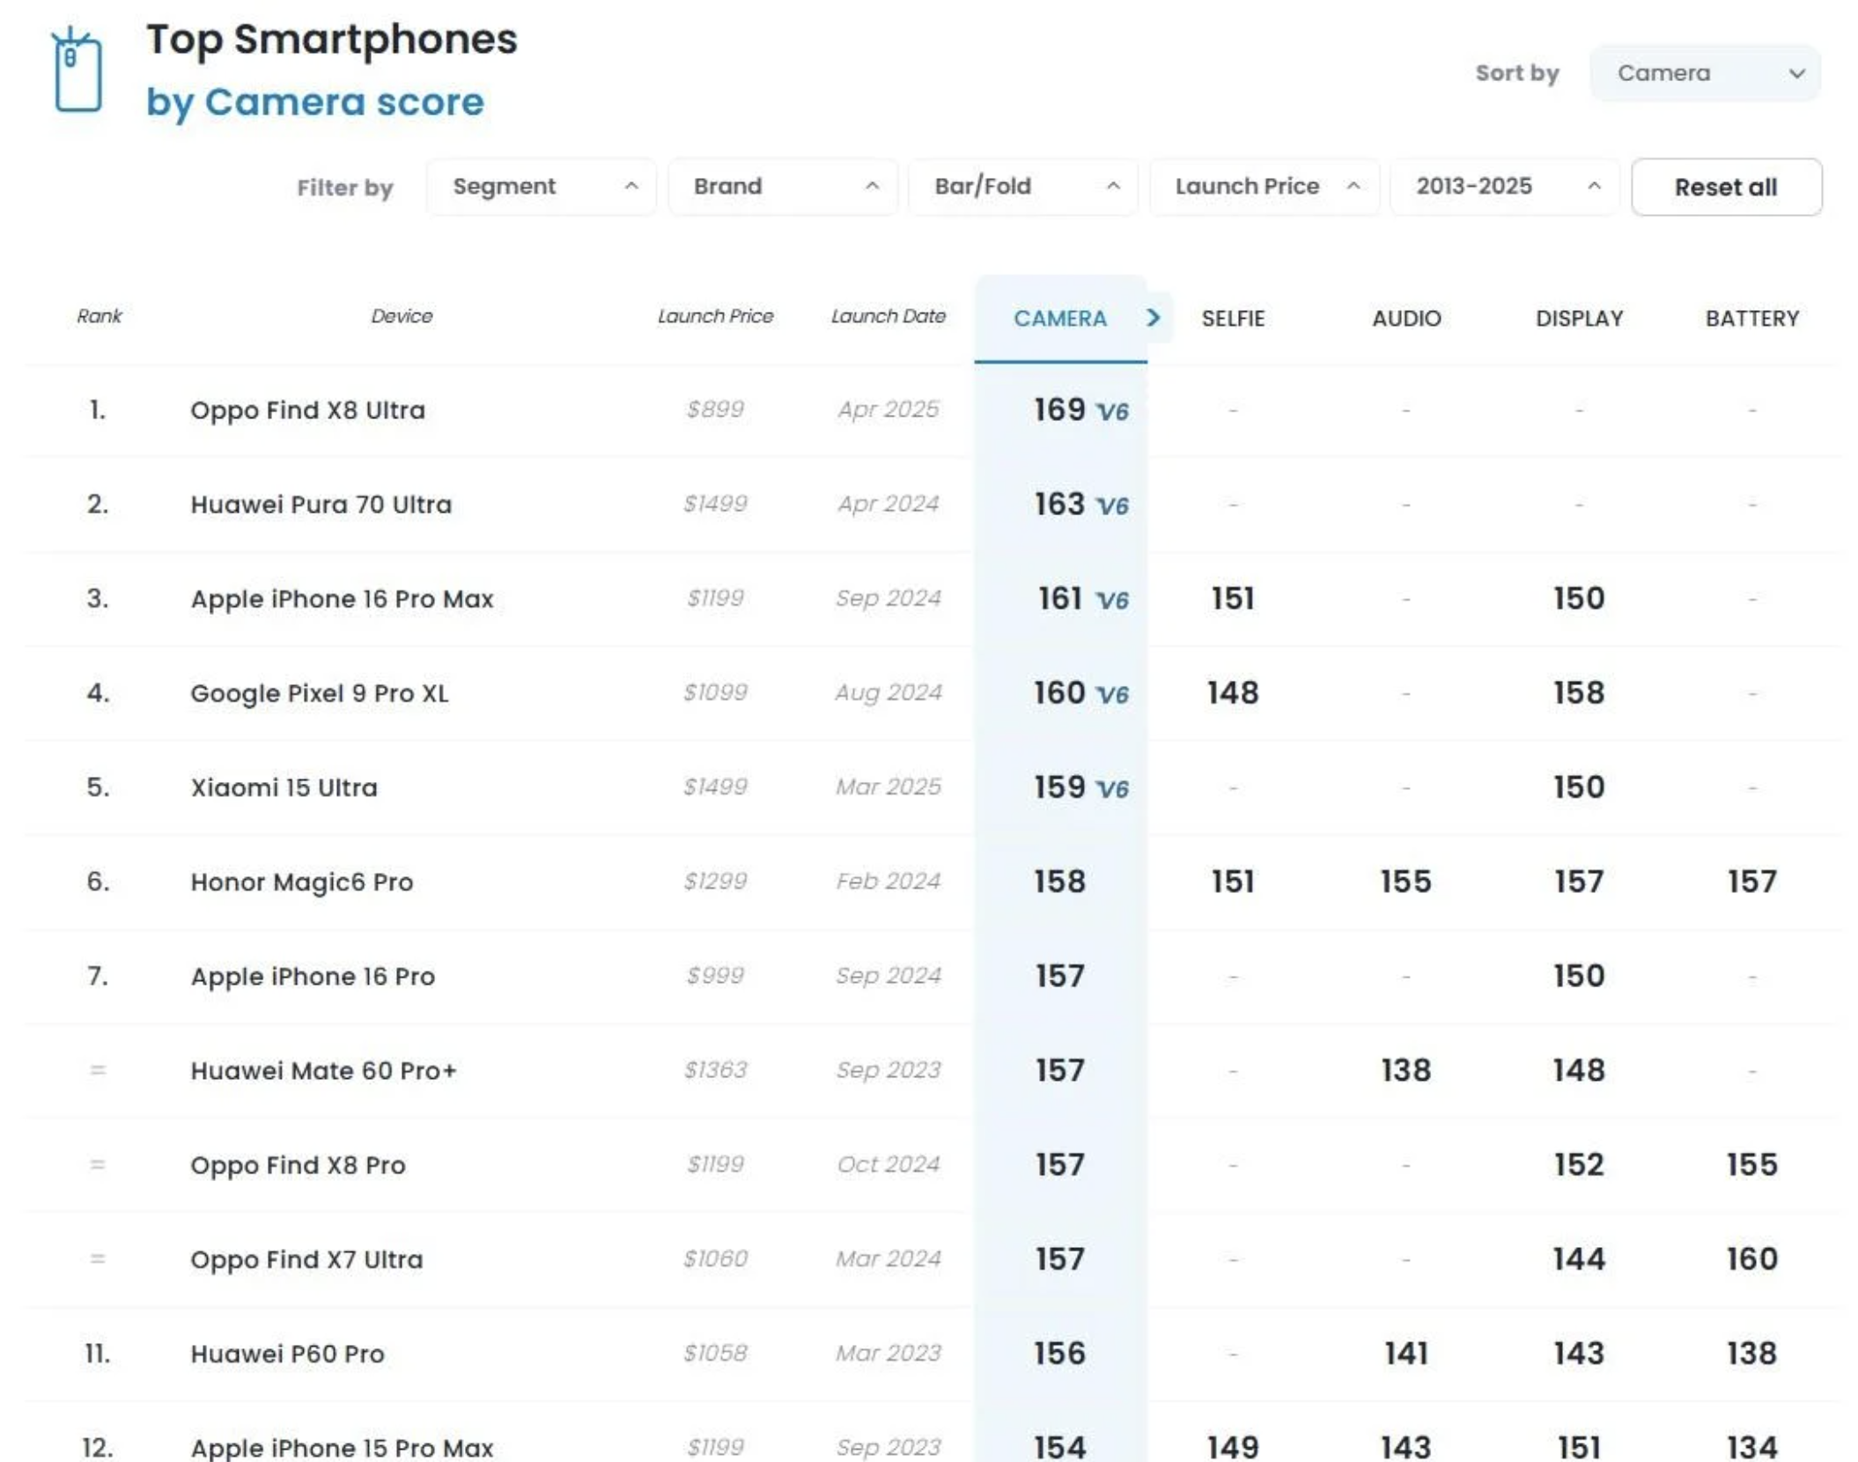Select the BATTERY column header

(x=1751, y=319)
